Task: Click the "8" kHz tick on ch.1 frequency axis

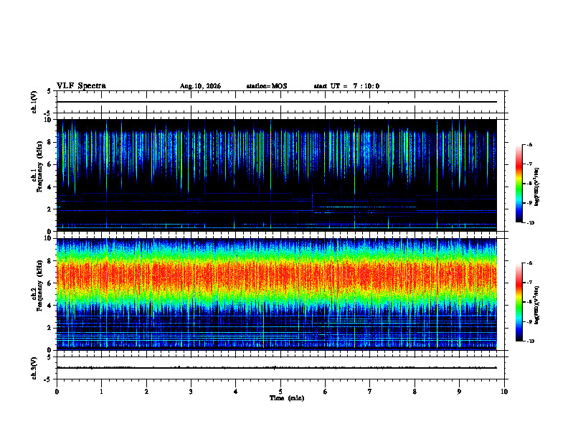Action: 49,142
